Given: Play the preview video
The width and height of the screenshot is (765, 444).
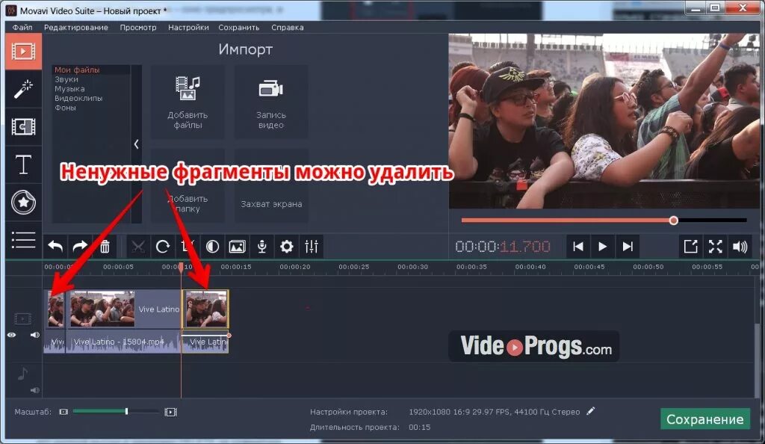Looking at the screenshot, I should [x=603, y=247].
